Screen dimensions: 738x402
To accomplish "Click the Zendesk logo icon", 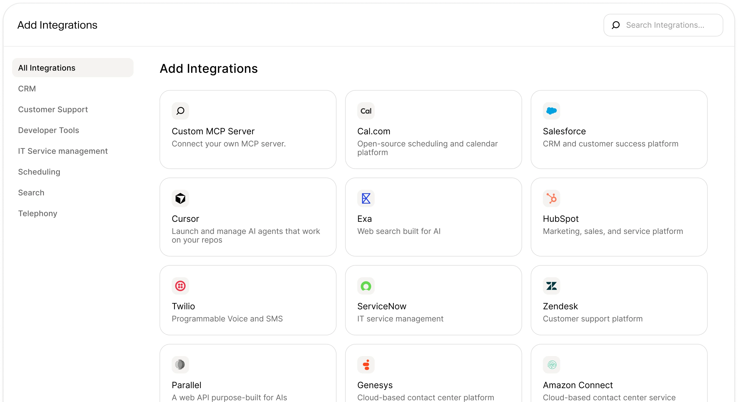I will coord(552,286).
